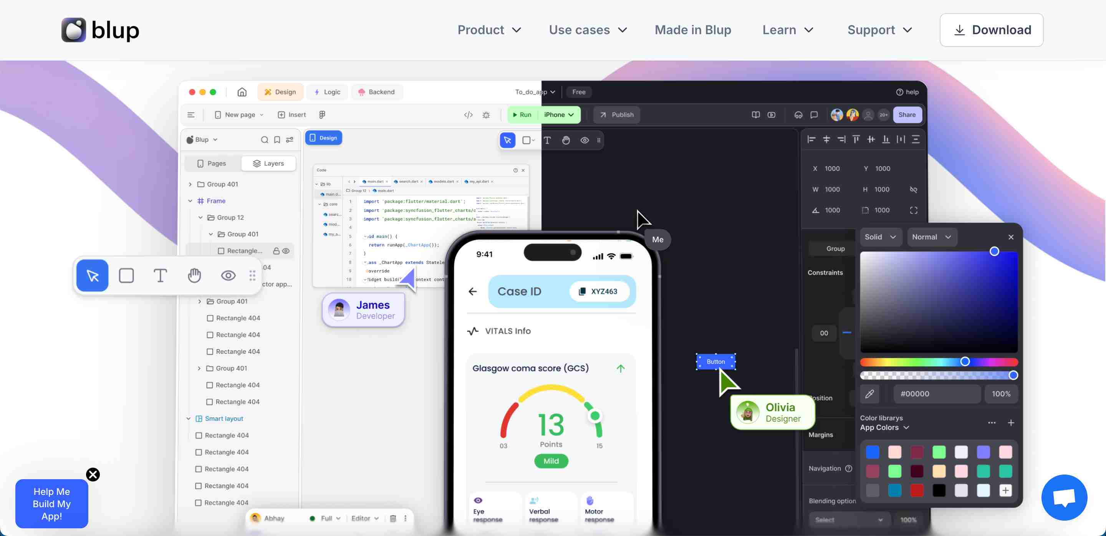
Task: Close the Help Me Build popup
Action: pos(93,475)
